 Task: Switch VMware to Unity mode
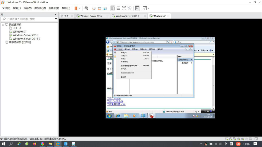[129, 8]
